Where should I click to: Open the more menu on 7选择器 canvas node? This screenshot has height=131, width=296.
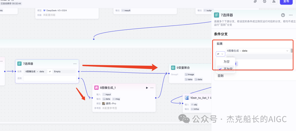click(x=75, y=64)
